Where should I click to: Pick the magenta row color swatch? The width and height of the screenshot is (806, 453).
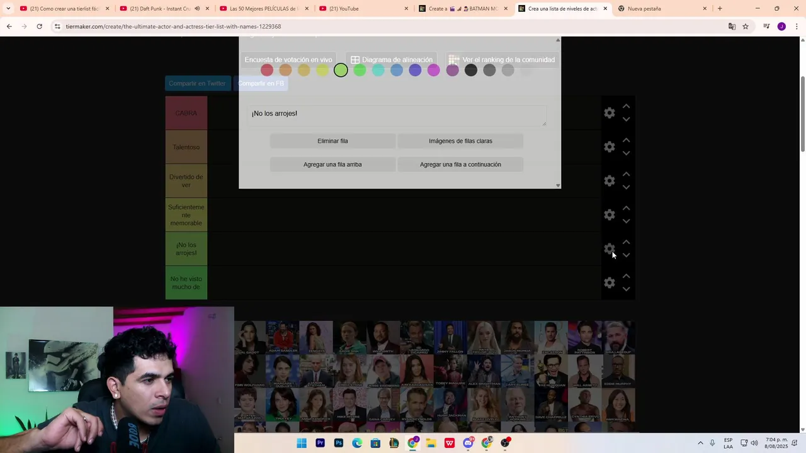(434, 70)
